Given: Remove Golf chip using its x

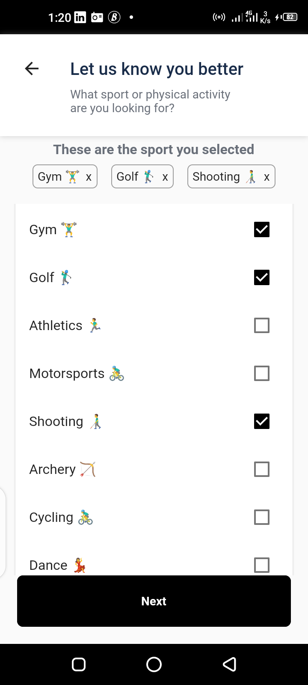Looking at the screenshot, I should pos(165,177).
